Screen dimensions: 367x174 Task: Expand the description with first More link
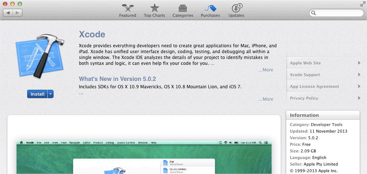(x=266, y=70)
